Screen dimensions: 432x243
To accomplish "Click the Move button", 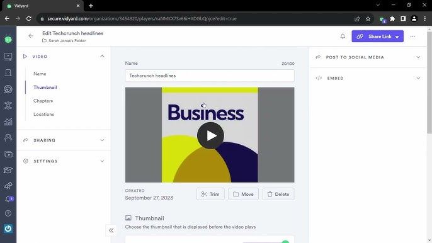I will (x=243, y=195).
